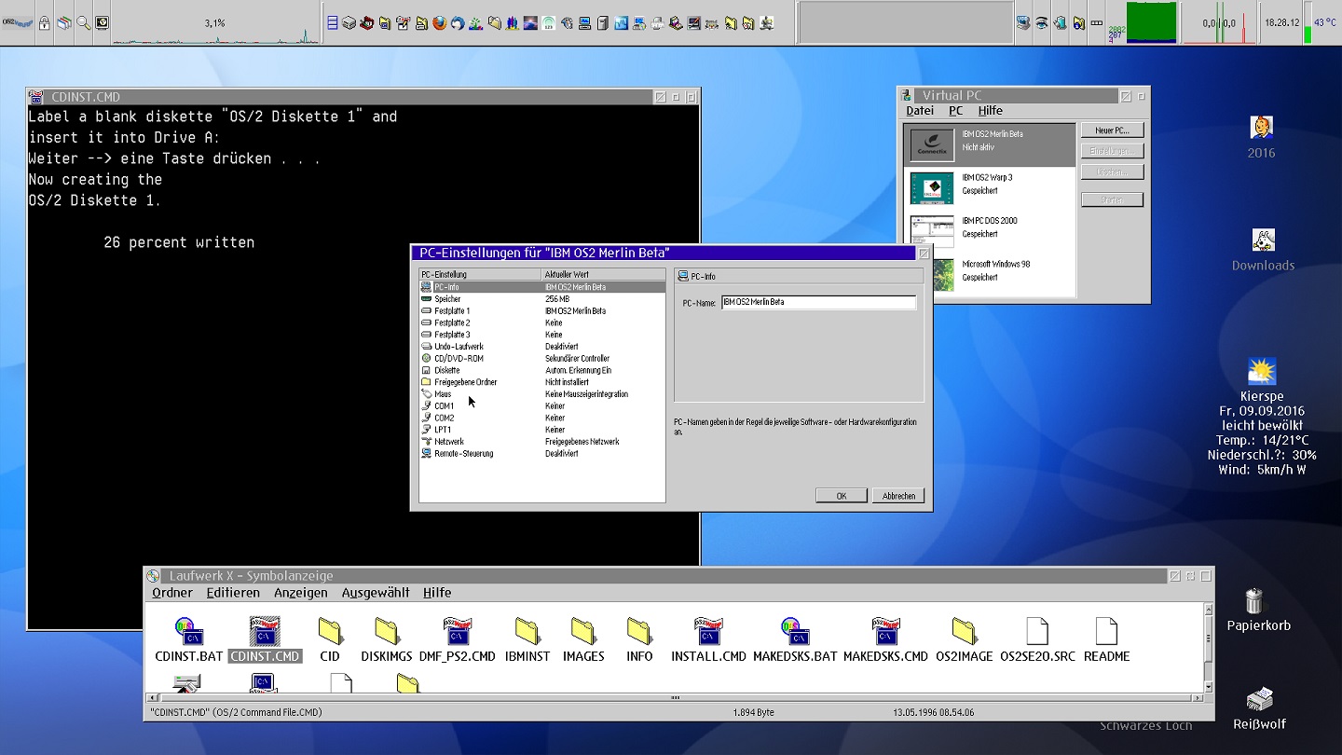Open PC menu in Virtual PC
The width and height of the screenshot is (1342, 755).
(x=955, y=110)
